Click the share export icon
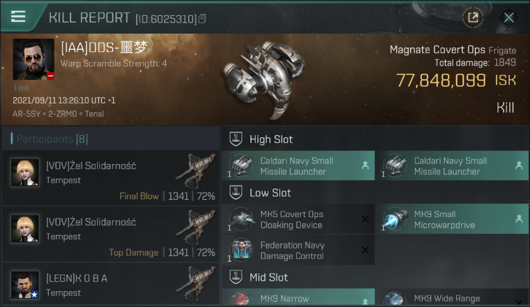Screen dimensions: 530x307 [473, 18]
